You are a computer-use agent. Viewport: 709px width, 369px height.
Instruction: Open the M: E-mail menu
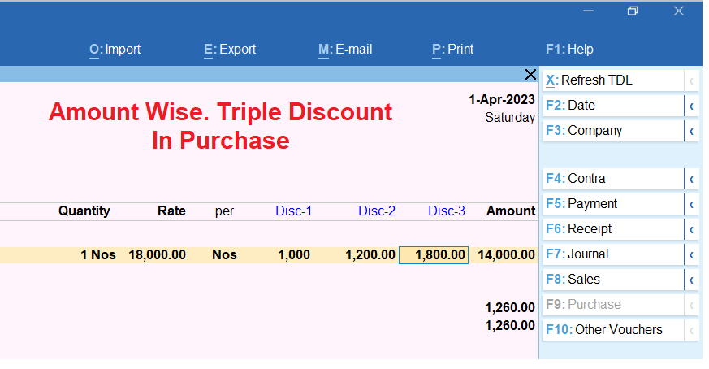[x=345, y=50]
